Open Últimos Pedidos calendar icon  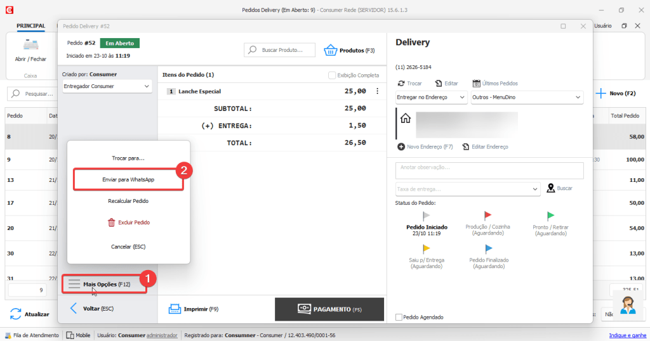point(476,84)
